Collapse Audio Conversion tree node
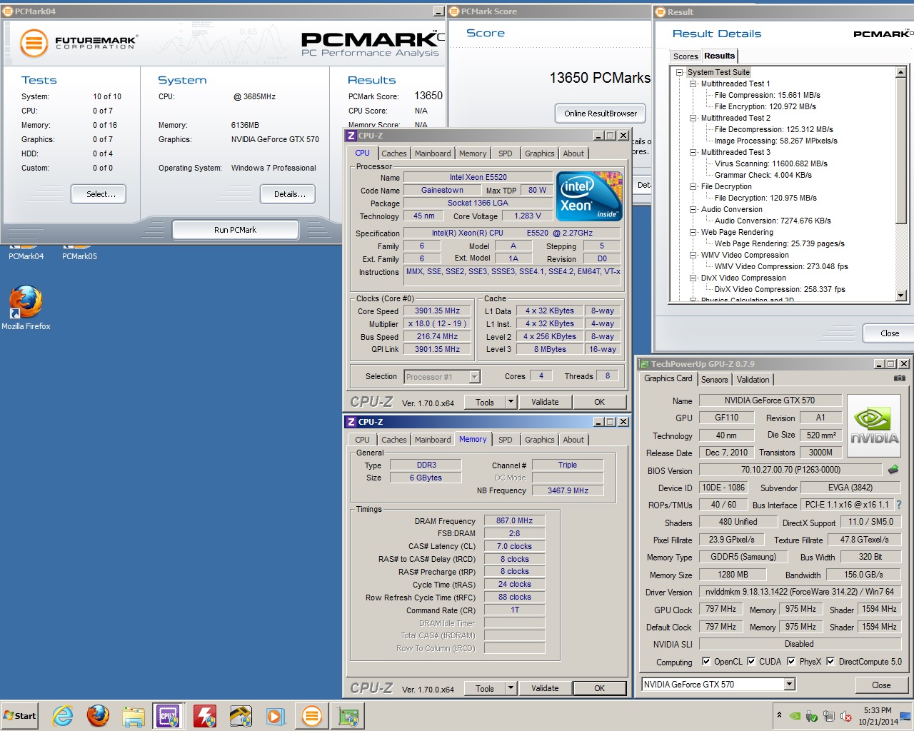The image size is (914, 731). point(693,209)
